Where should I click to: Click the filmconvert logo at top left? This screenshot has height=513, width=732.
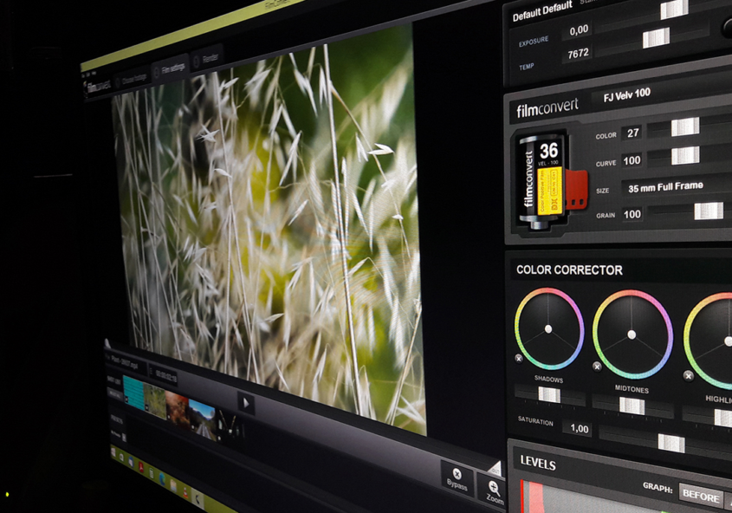point(97,87)
